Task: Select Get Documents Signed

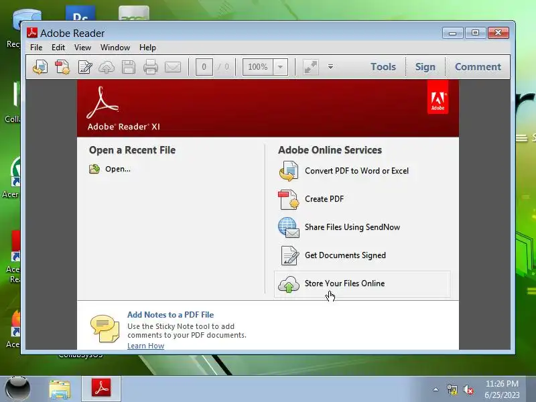Action: pyautogui.click(x=345, y=255)
